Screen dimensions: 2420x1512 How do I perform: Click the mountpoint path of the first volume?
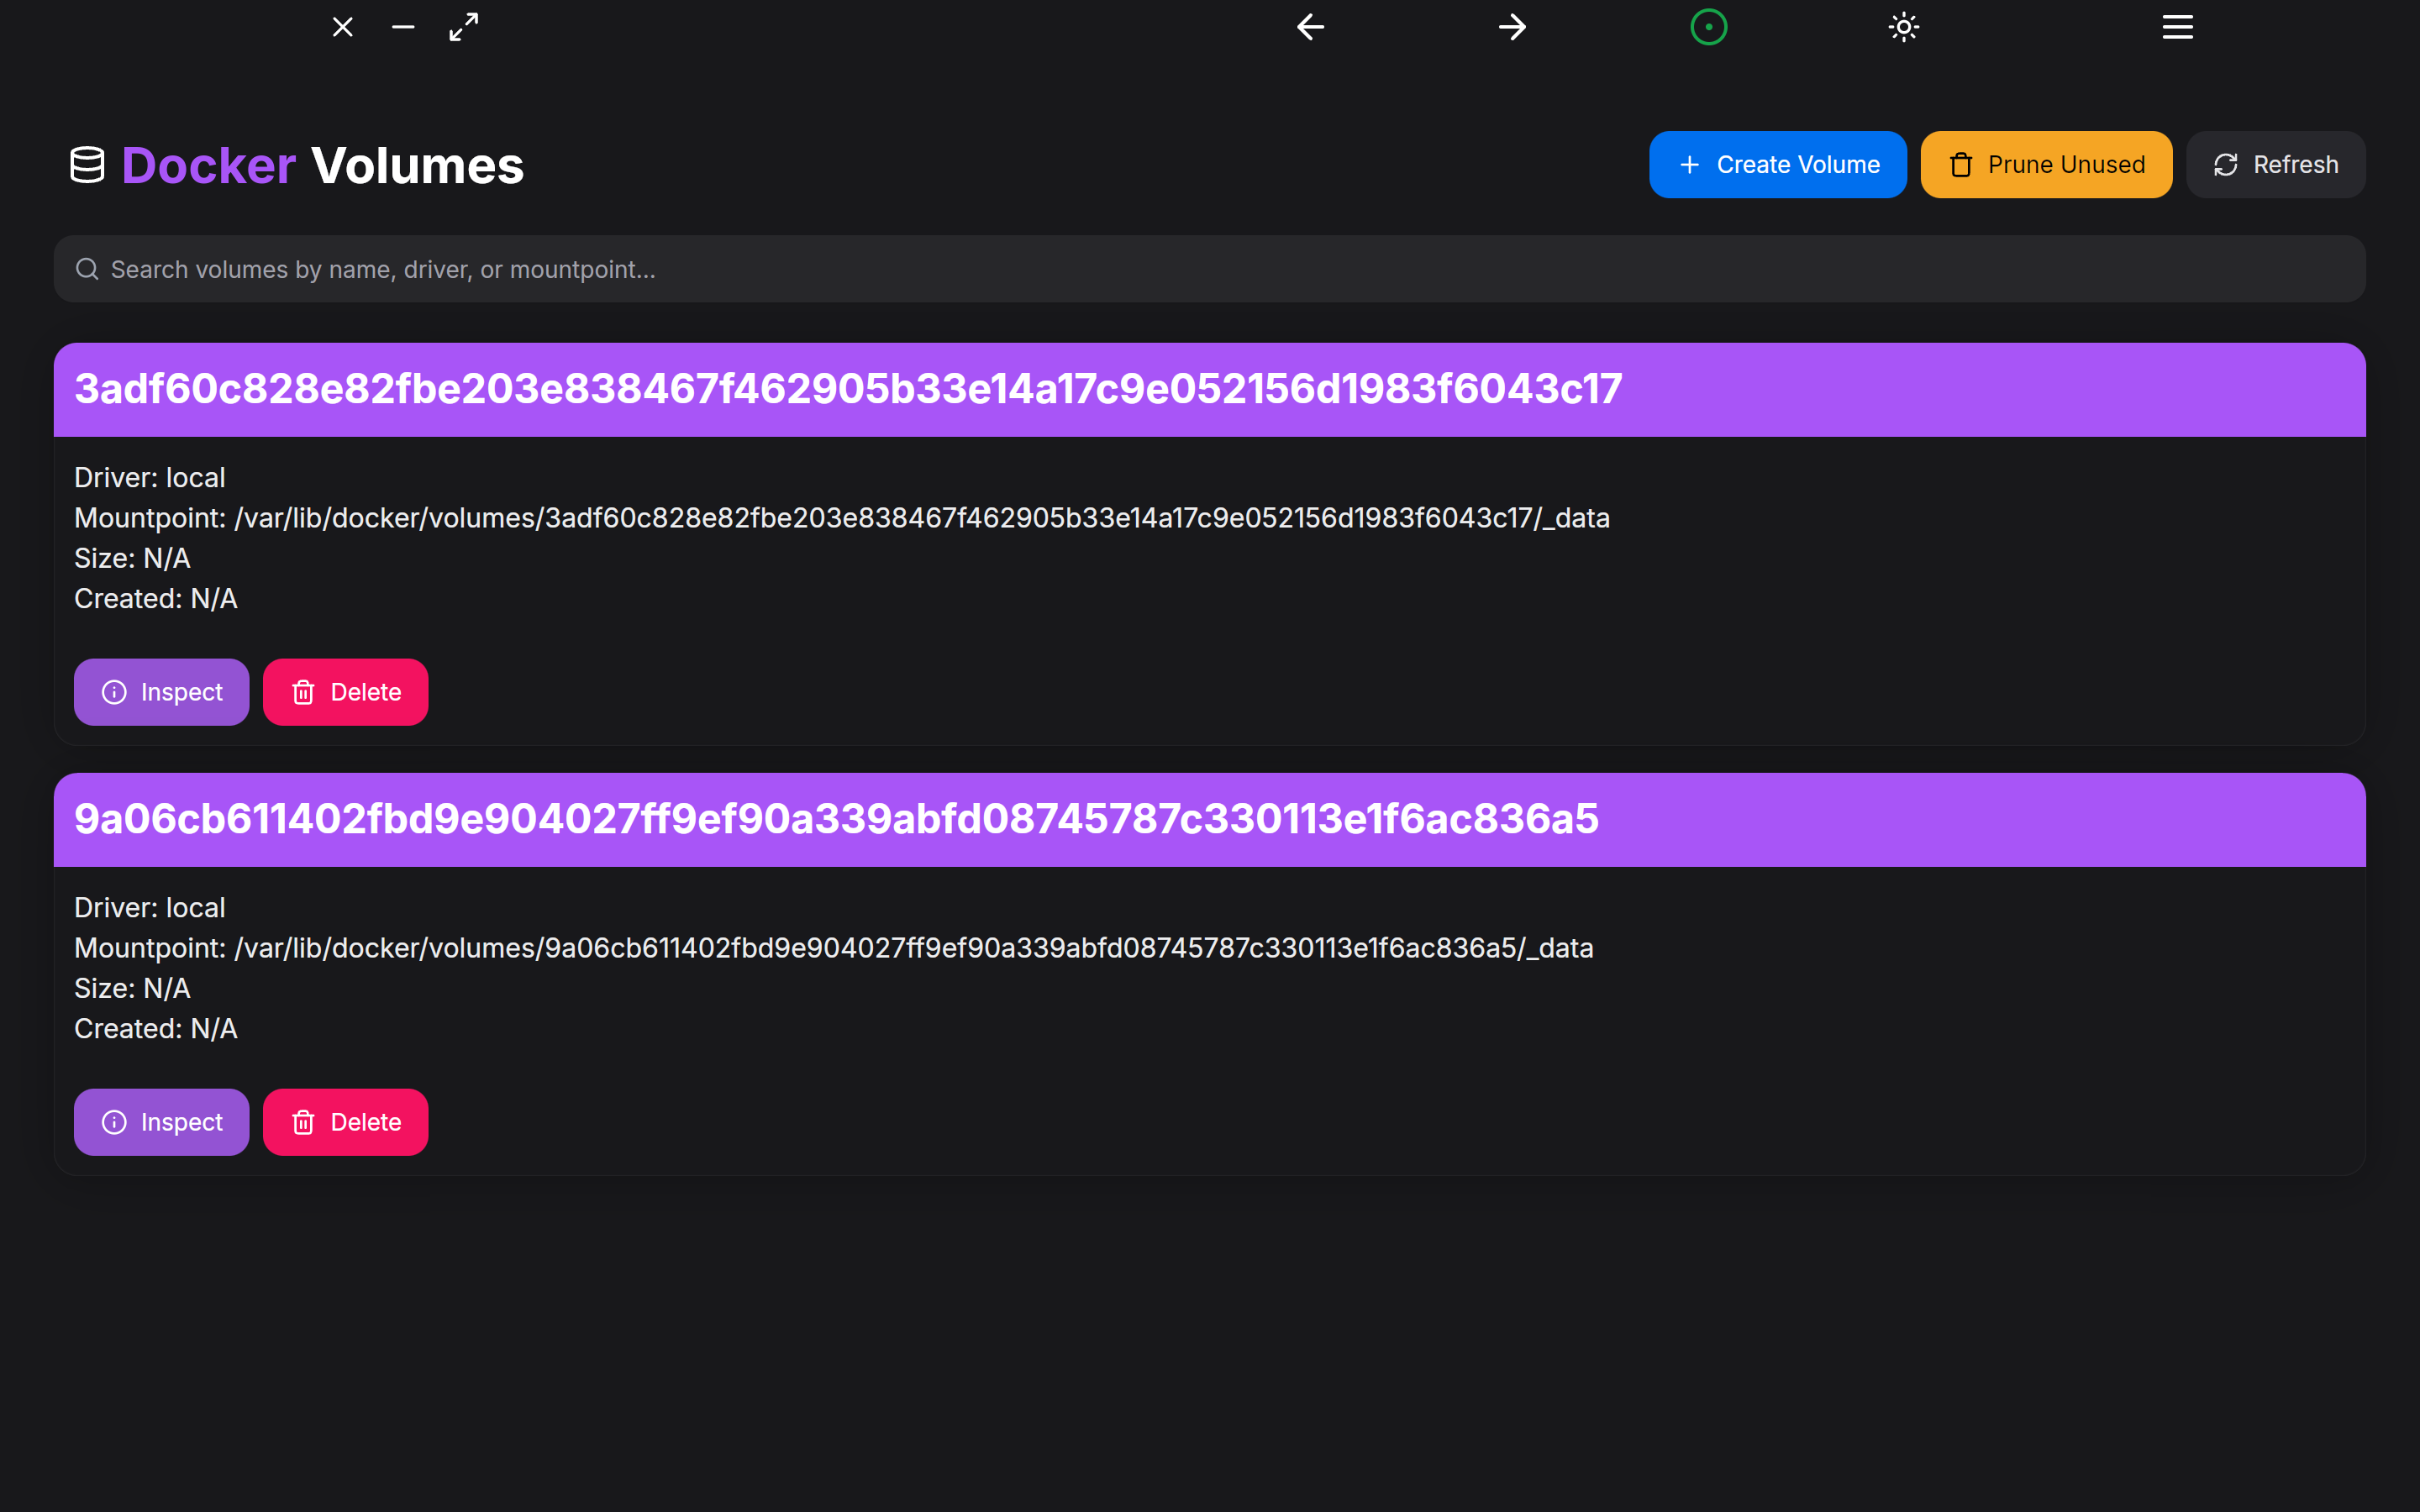(920, 518)
